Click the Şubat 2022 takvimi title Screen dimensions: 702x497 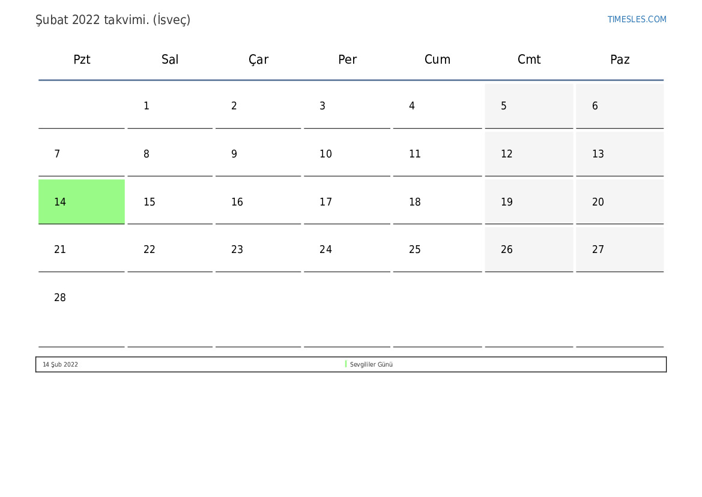[x=113, y=20]
